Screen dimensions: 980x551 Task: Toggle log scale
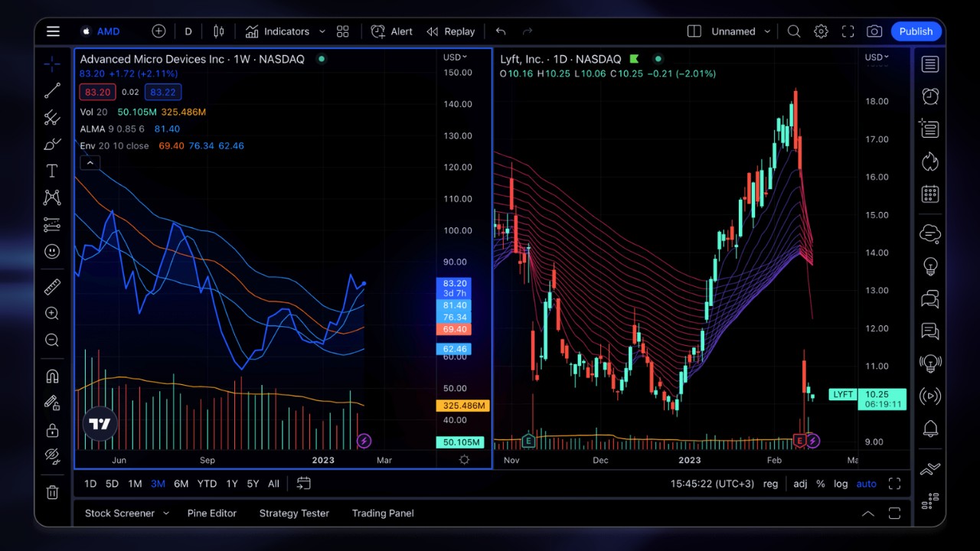[841, 484]
